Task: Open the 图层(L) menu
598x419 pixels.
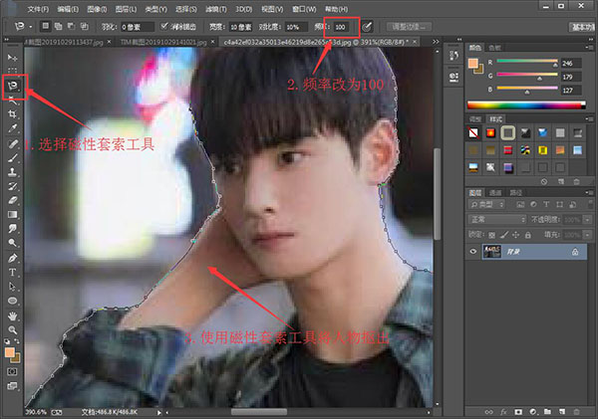Action: pyautogui.click(x=126, y=9)
